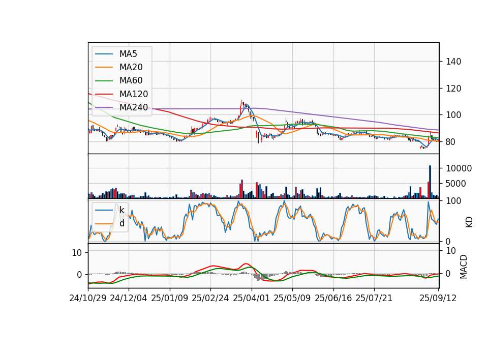This screenshot has height=351, width=488.
Task: Click the 80 price axis label
Action: click(x=451, y=142)
